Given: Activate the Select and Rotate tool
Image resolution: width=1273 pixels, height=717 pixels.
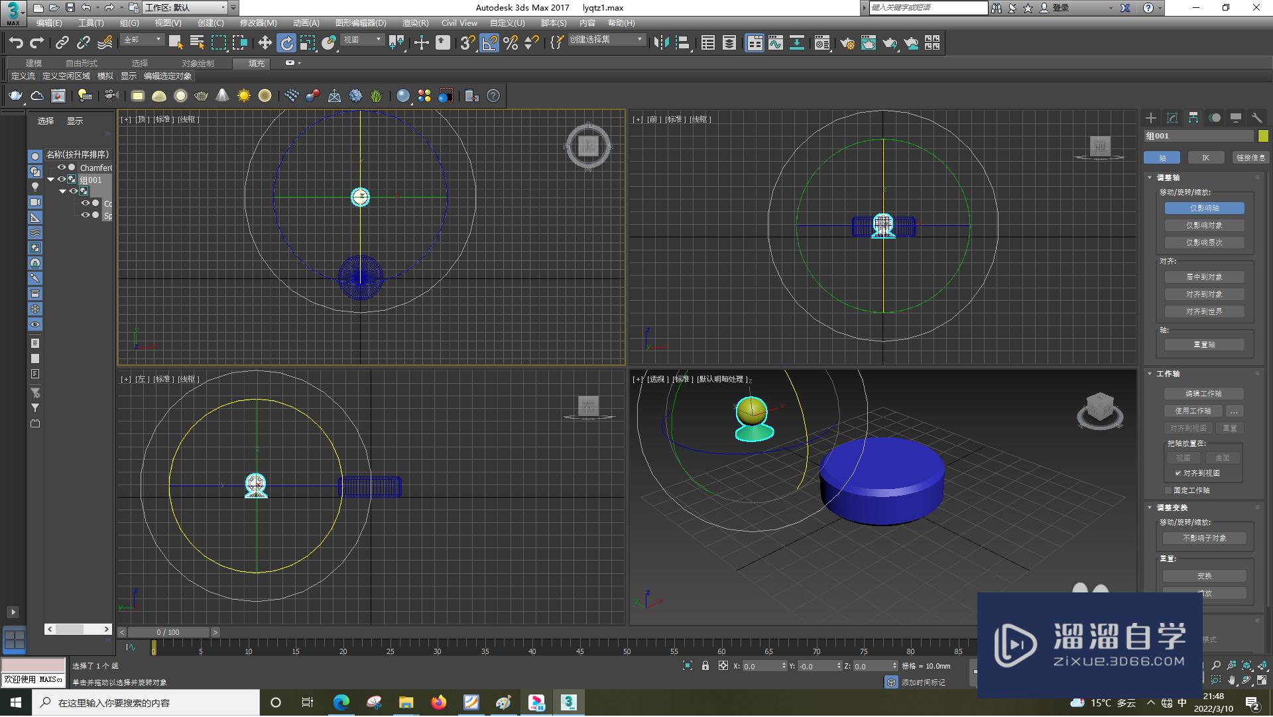Looking at the screenshot, I should coord(286,43).
